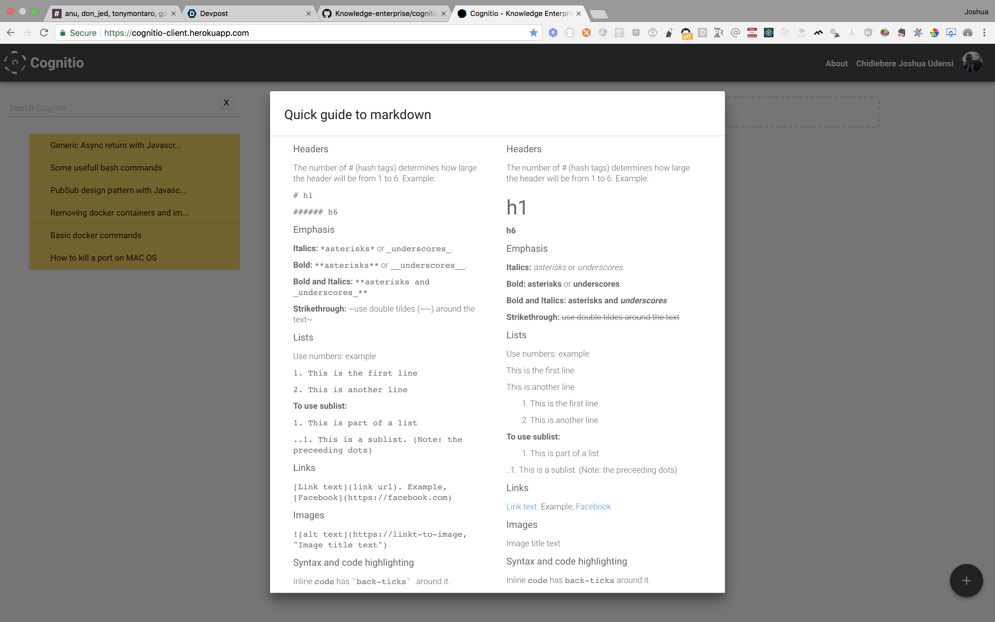Switch to Knowledge-enterprise GitHub tab
995x622 pixels.
(x=384, y=14)
